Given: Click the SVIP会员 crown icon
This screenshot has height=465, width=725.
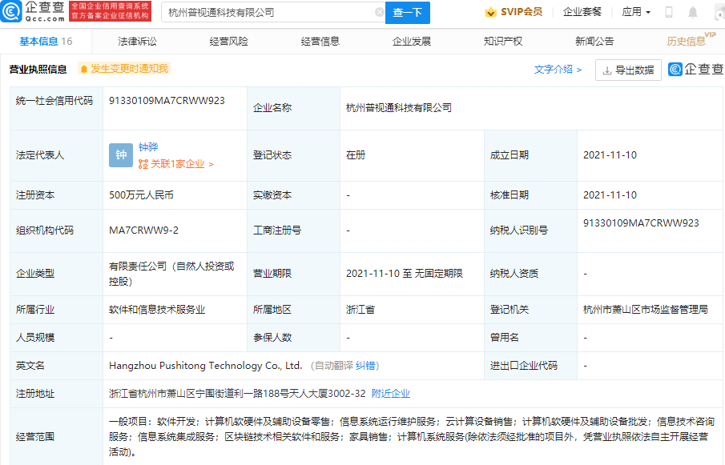Looking at the screenshot, I should pos(490,12).
